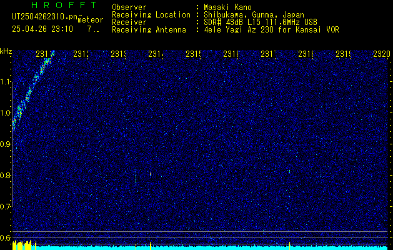
Task: Click the yellow amplitude block at bottom left
Action: pyautogui.click(x=22, y=245)
